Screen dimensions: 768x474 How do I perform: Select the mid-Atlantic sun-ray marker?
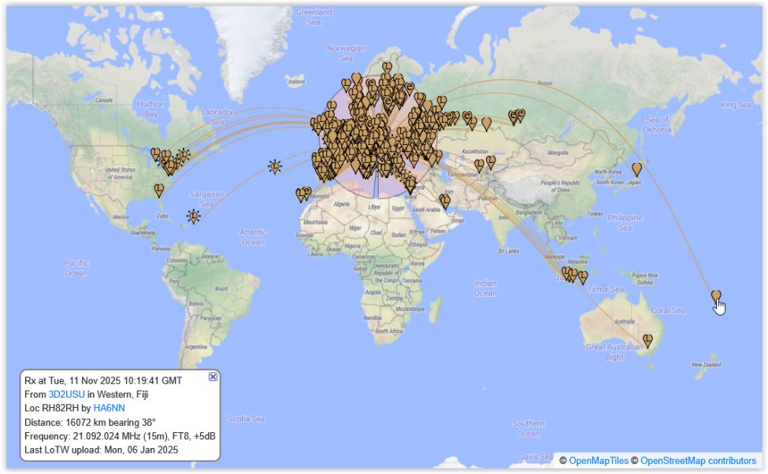(274, 166)
